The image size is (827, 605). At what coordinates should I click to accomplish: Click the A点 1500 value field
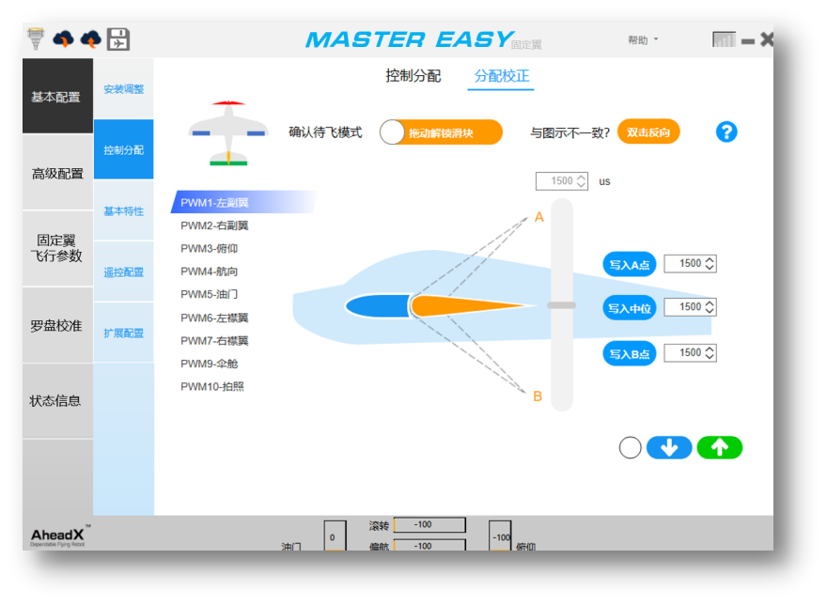coord(690,264)
